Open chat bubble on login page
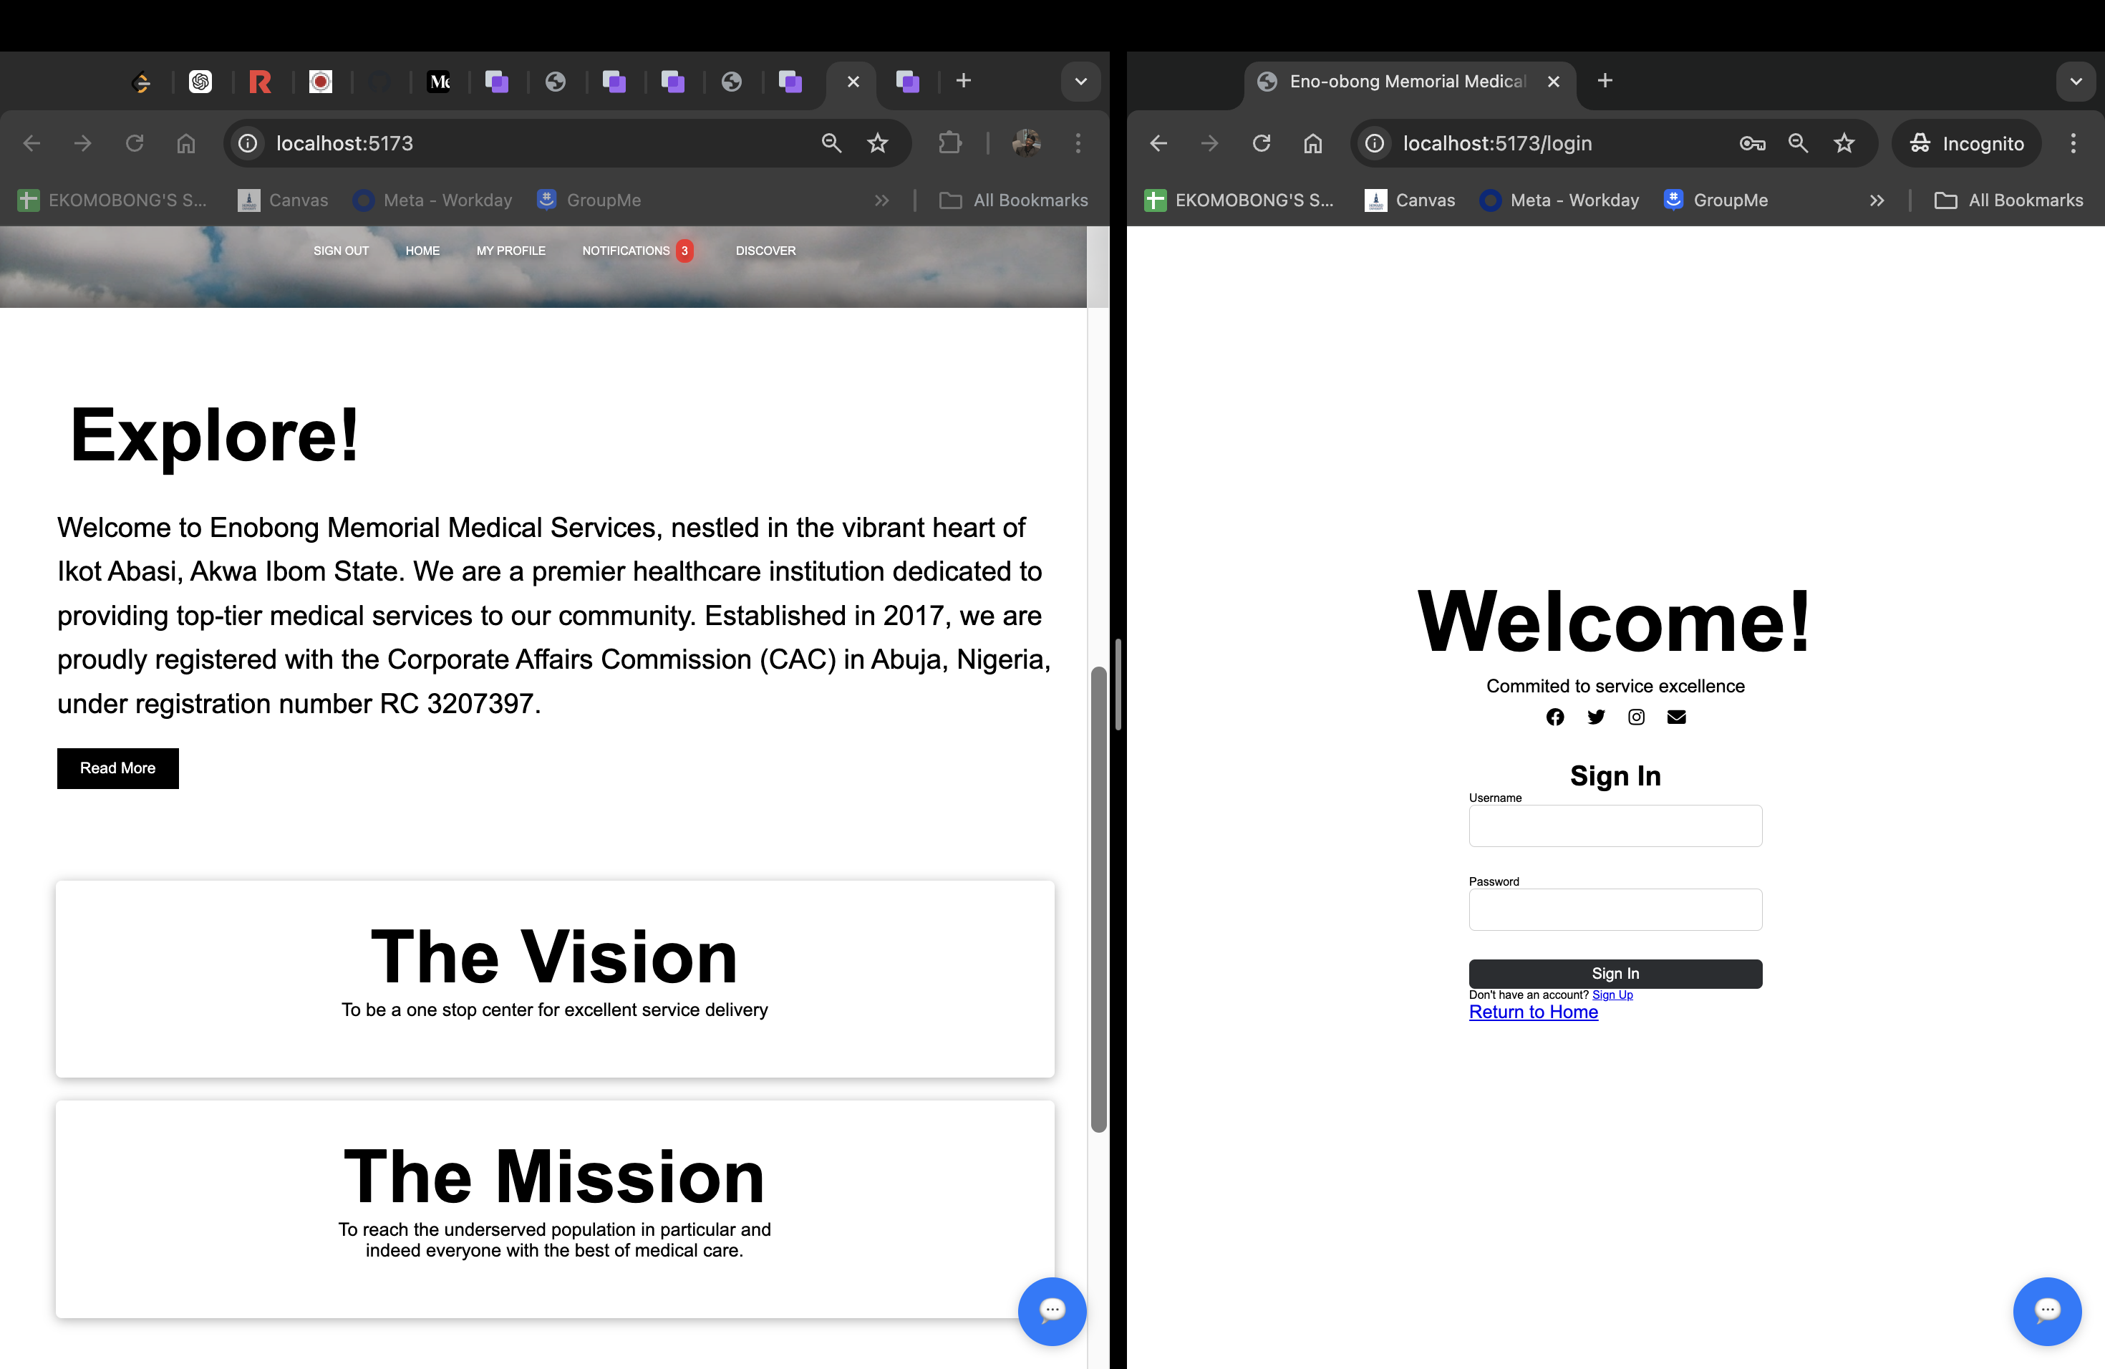This screenshot has height=1369, width=2105. pyautogui.click(x=2046, y=1310)
